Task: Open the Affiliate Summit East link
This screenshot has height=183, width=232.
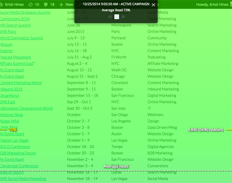Action: (16, 64)
